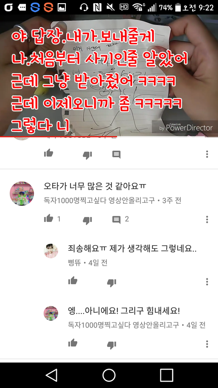Like the comment '오타가 너무 많은 것 같아요'
Viewport: 218px width, 388px height.
[x=49, y=219]
